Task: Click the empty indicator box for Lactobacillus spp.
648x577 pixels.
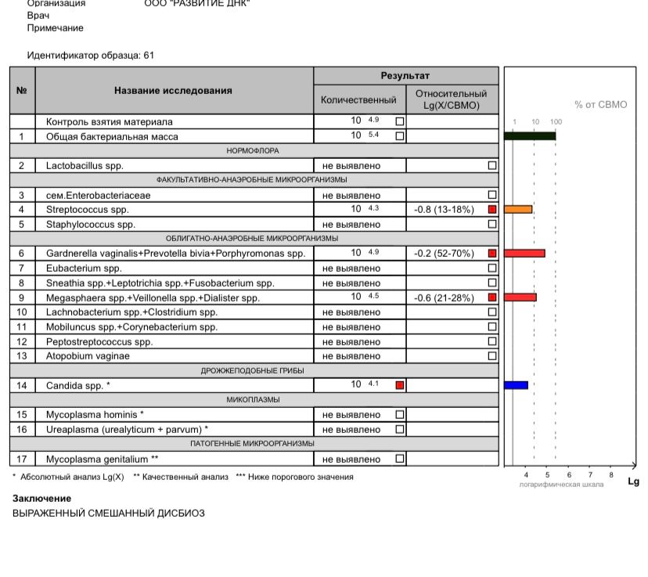Action: [x=492, y=165]
